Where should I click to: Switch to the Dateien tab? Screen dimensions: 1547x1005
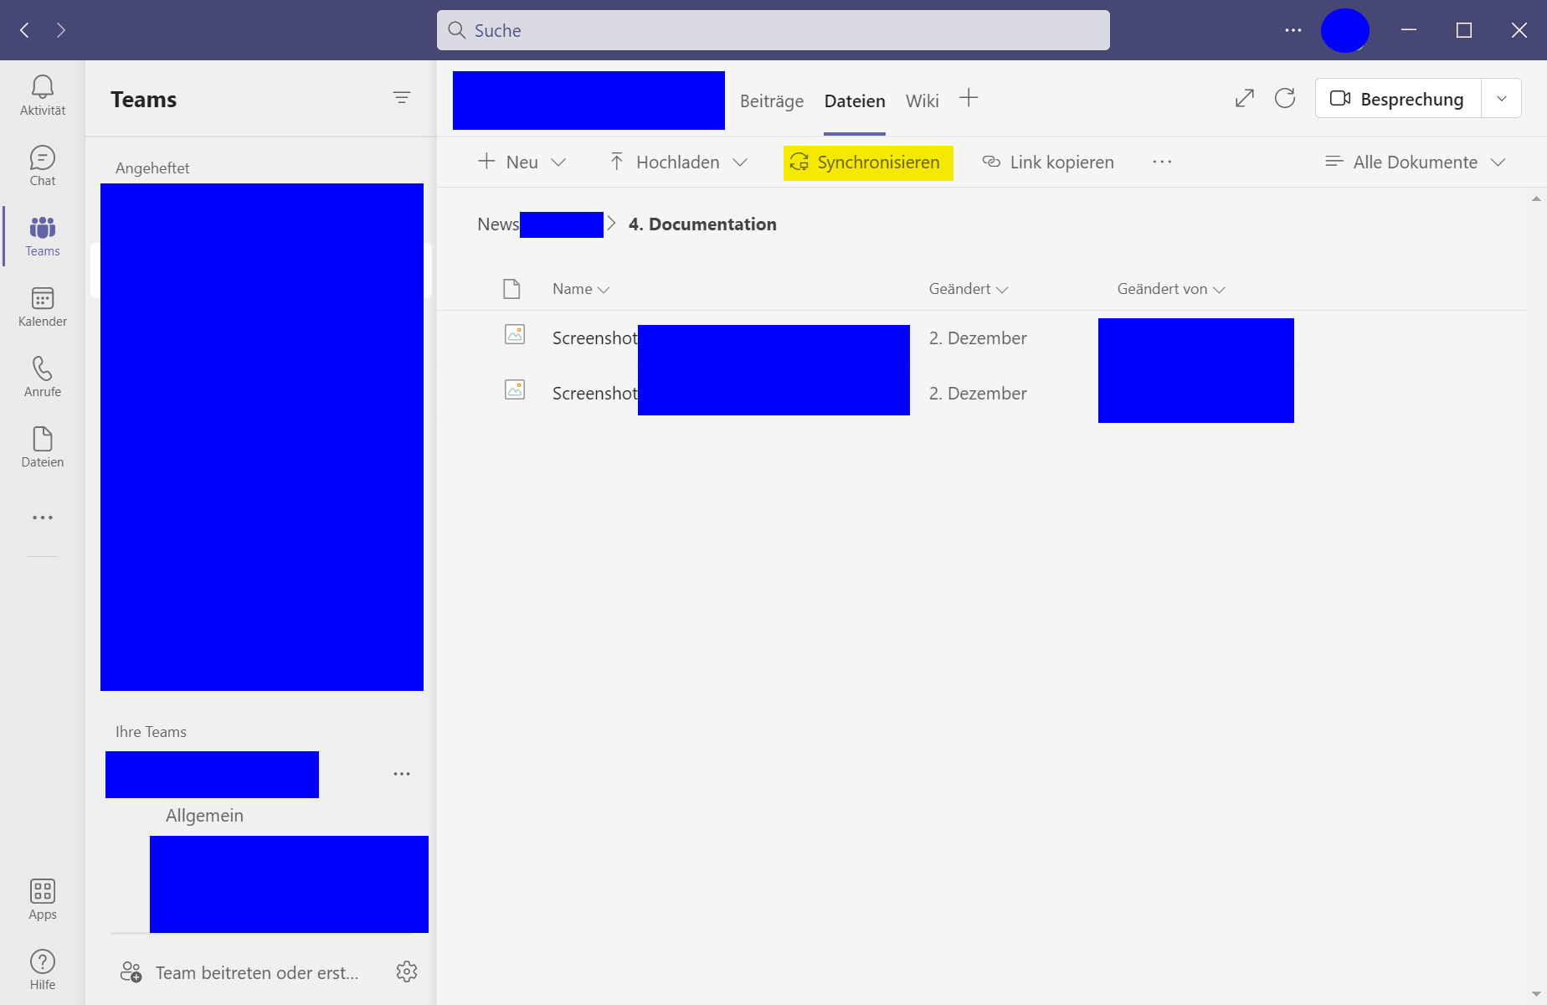click(855, 100)
